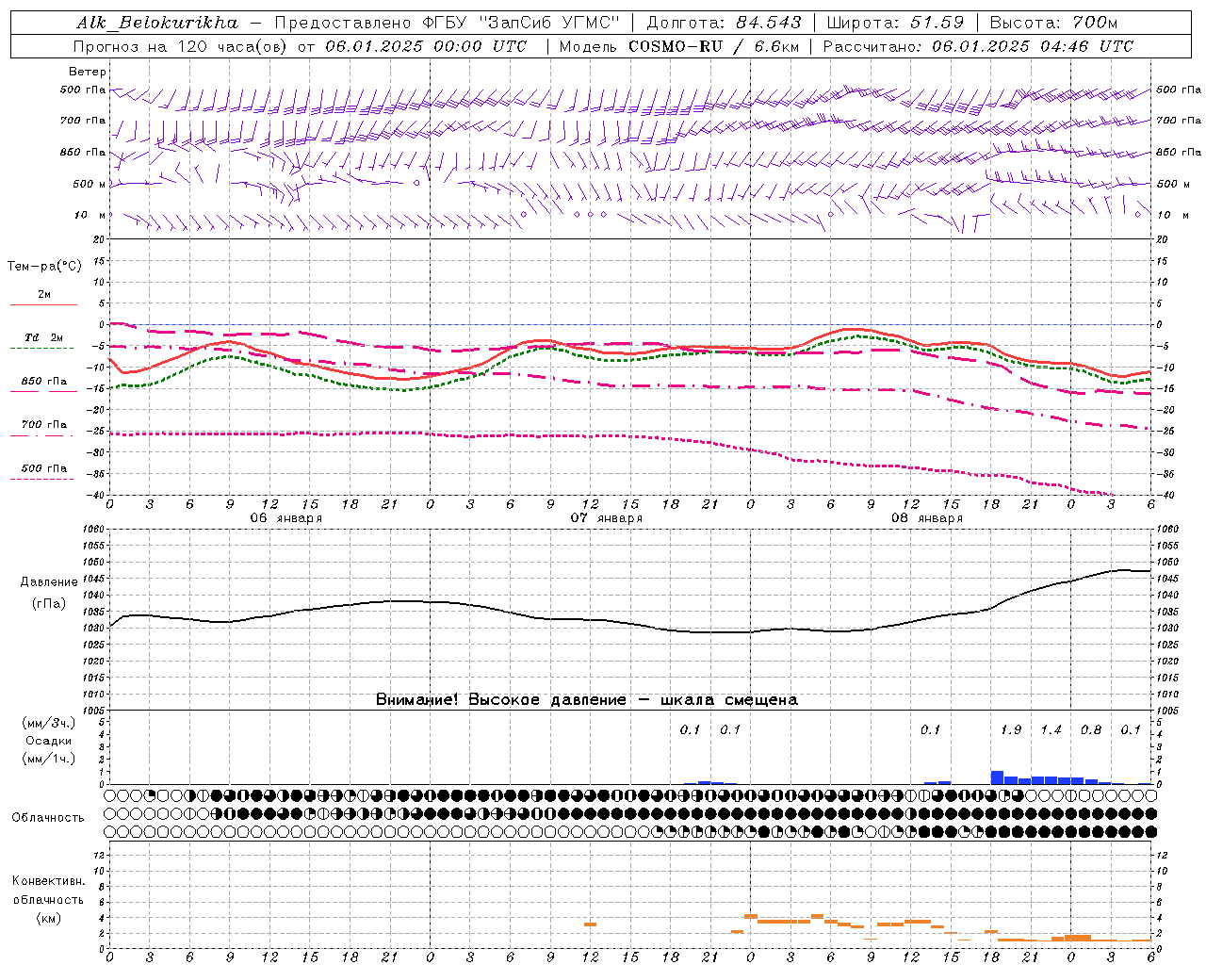Image resolution: width=1206 pixels, height=965 pixels.
Task: Click the 0.8 precipitation total
Action: tap(1091, 729)
